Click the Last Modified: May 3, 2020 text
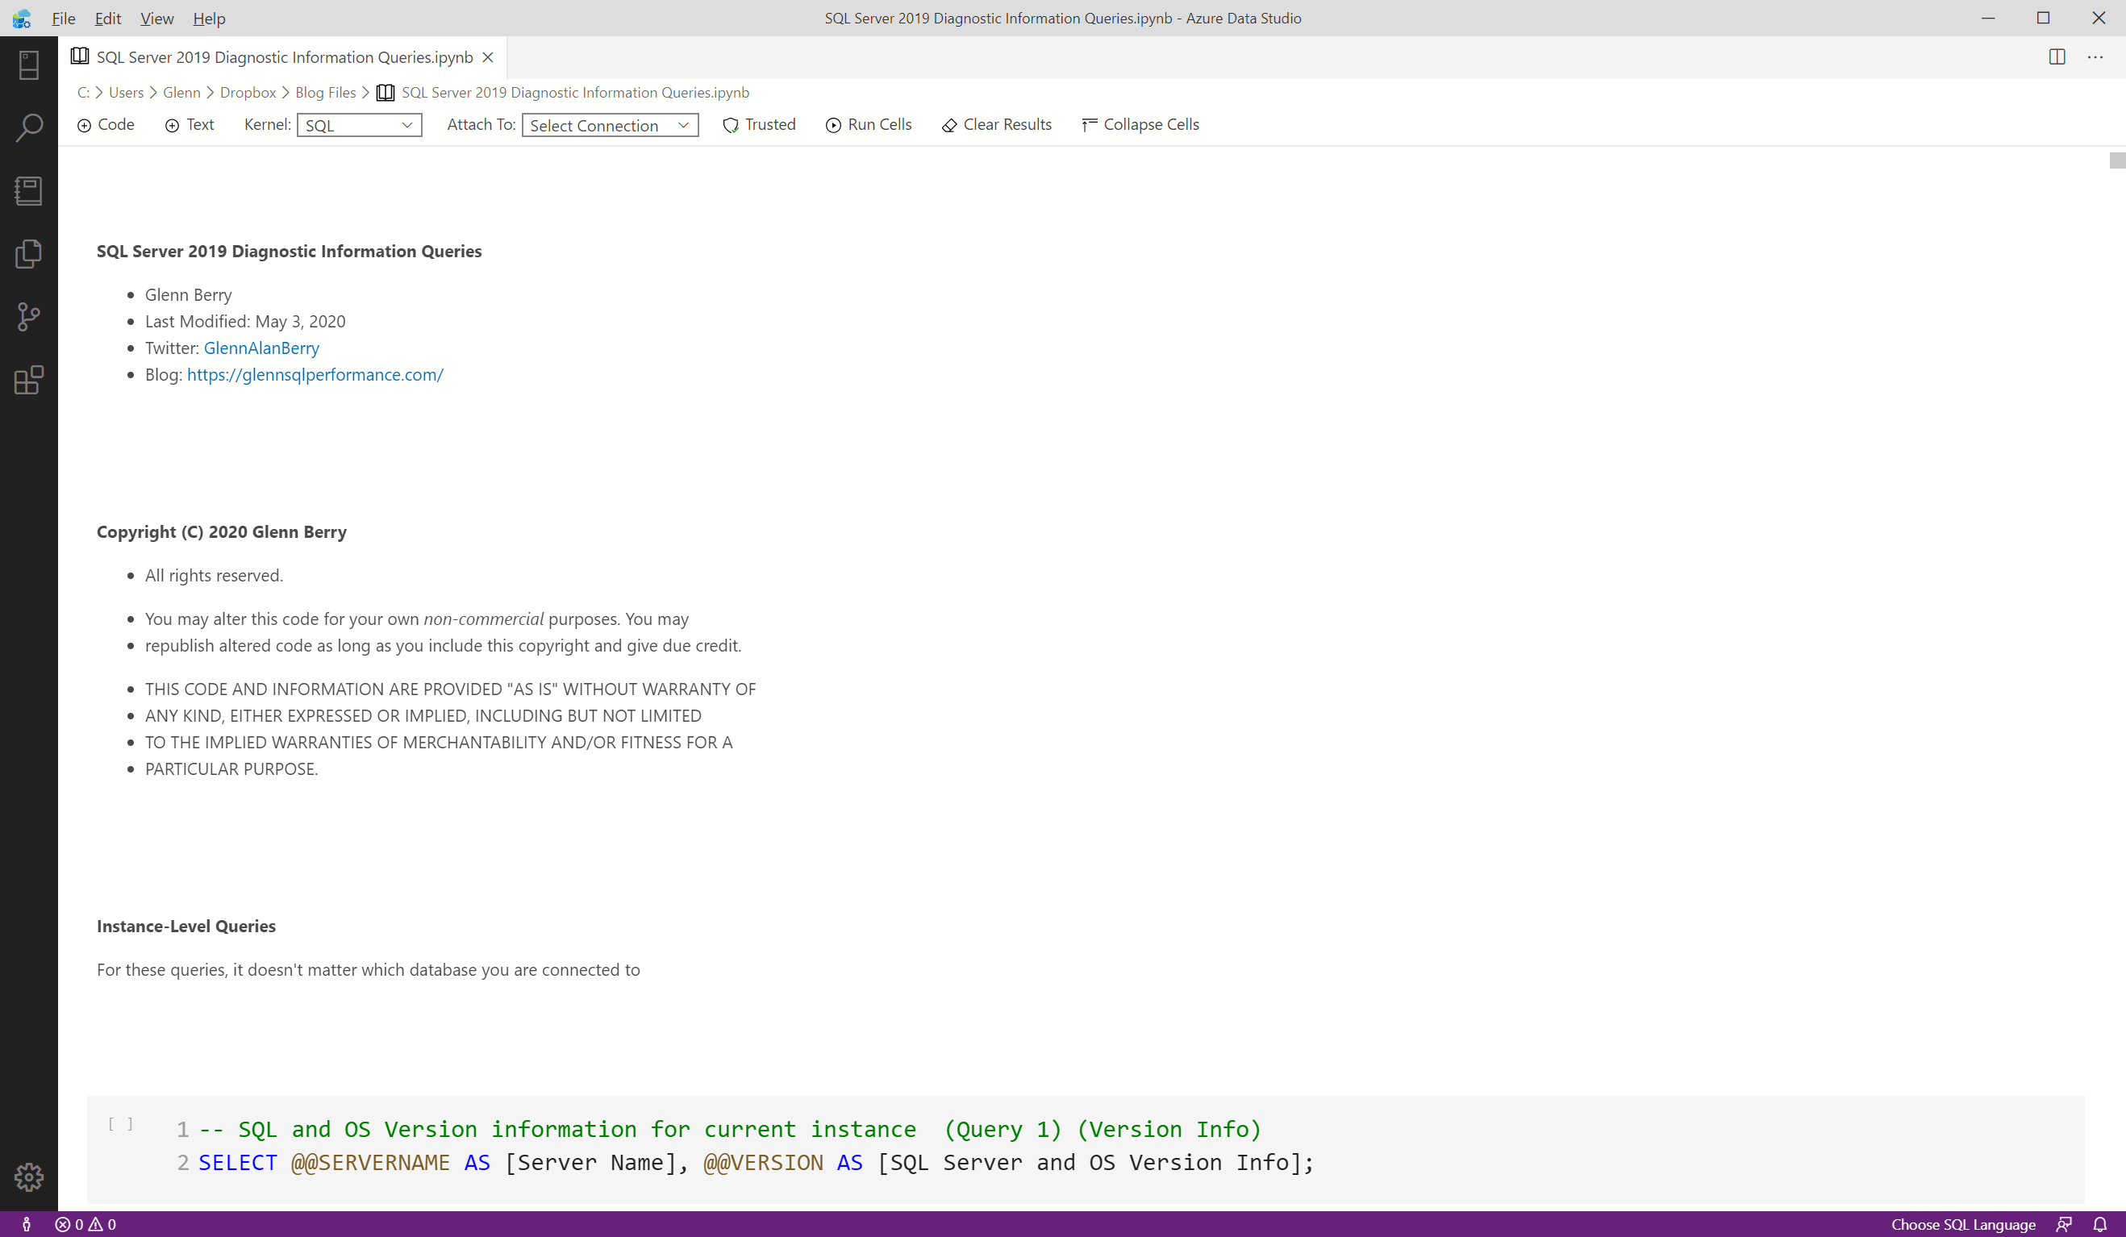 coord(245,322)
